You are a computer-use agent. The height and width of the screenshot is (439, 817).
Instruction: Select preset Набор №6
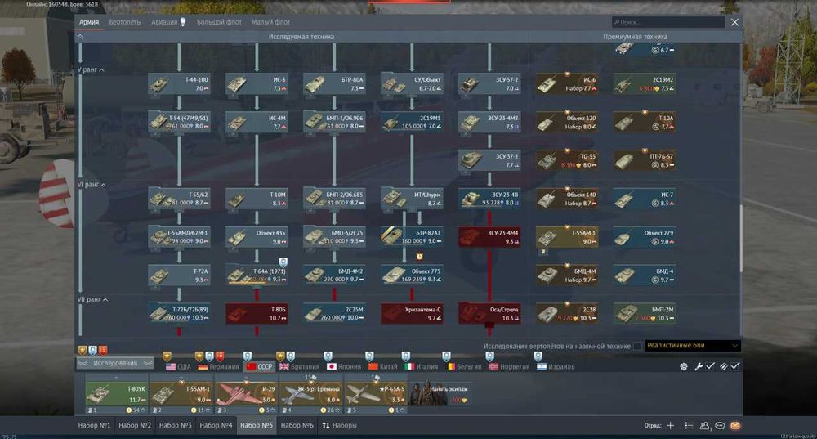(297, 425)
